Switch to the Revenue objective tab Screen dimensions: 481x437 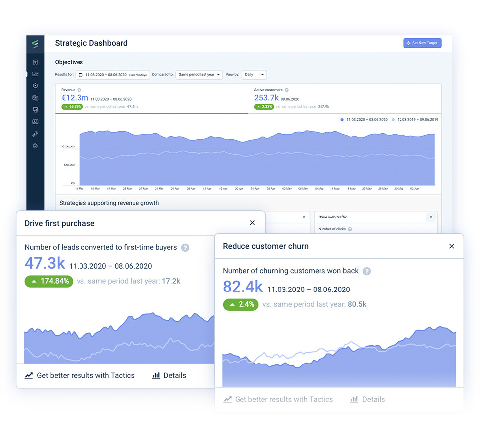(152, 98)
